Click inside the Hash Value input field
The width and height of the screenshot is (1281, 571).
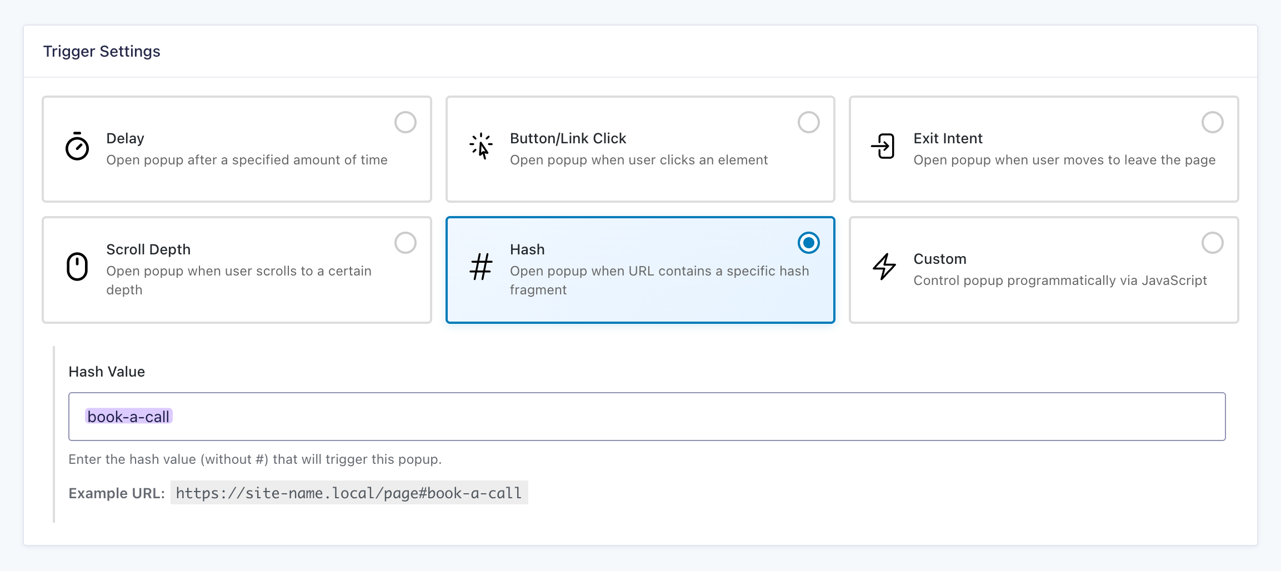pyautogui.click(x=667, y=417)
